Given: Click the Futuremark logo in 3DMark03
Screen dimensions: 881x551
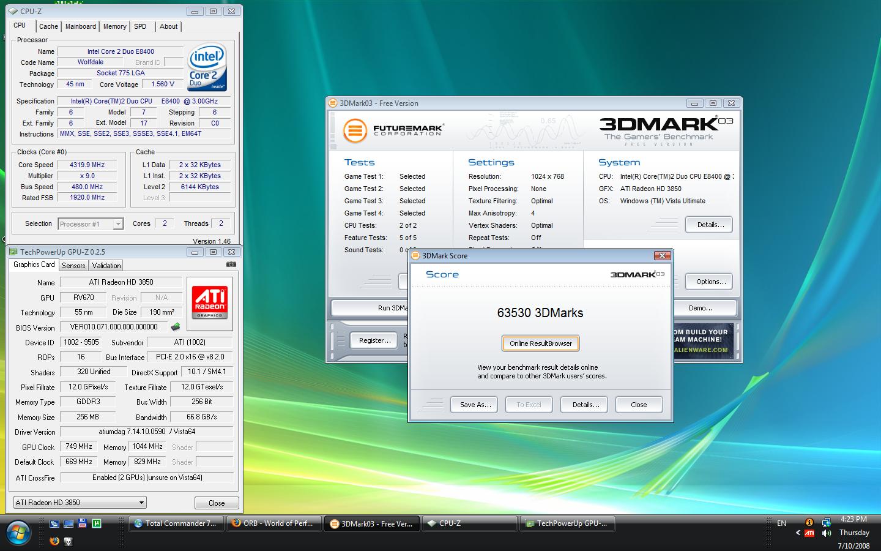Looking at the screenshot, I should point(393,130).
